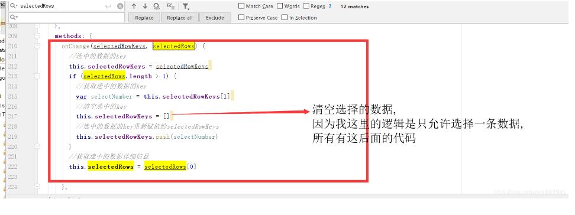The width and height of the screenshot is (575, 215).
Task: Click the comment on line 221
Action: click(x=109, y=157)
